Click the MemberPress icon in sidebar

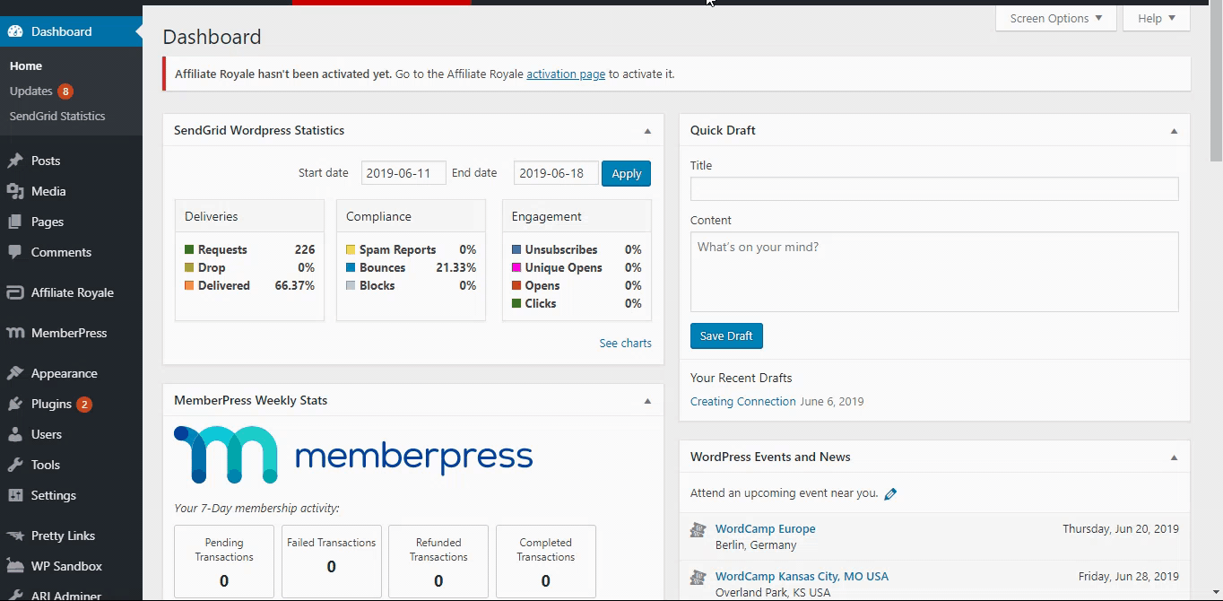point(15,333)
